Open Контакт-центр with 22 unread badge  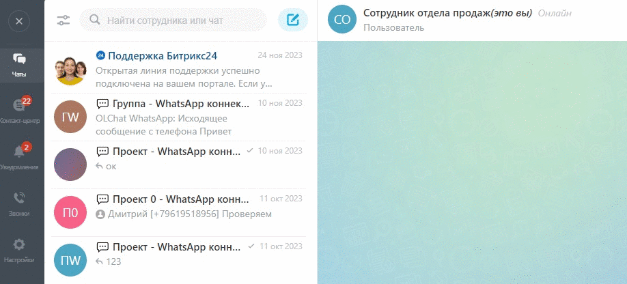click(20, 109)
